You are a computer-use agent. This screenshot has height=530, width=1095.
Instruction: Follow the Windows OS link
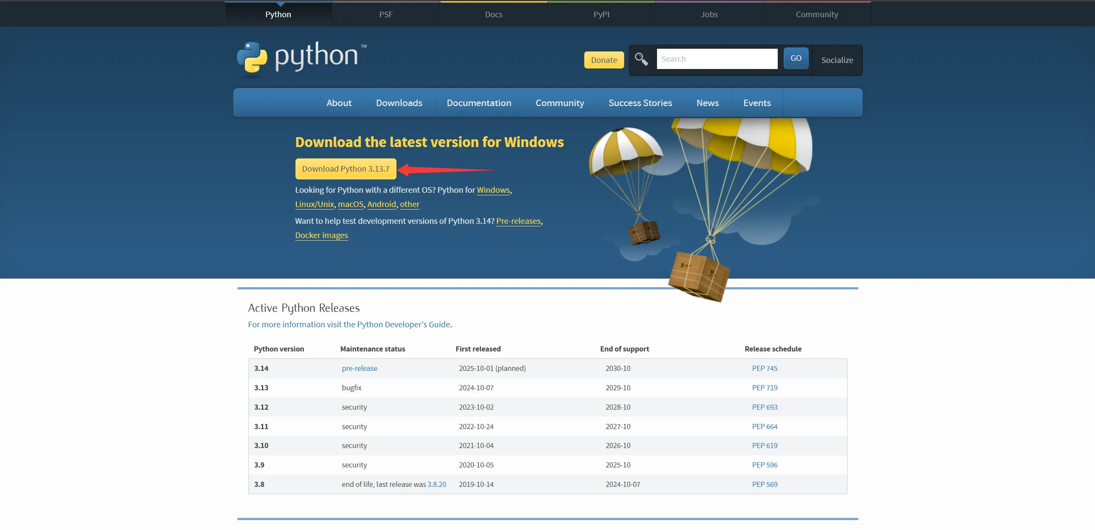(x=493, y=190)
